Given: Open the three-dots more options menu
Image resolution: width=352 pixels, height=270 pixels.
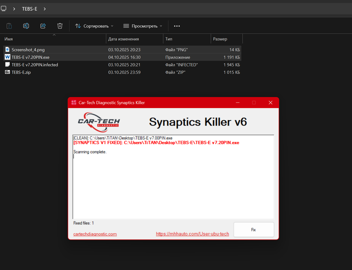Looking at the screenshot, I should coord(177,26).
